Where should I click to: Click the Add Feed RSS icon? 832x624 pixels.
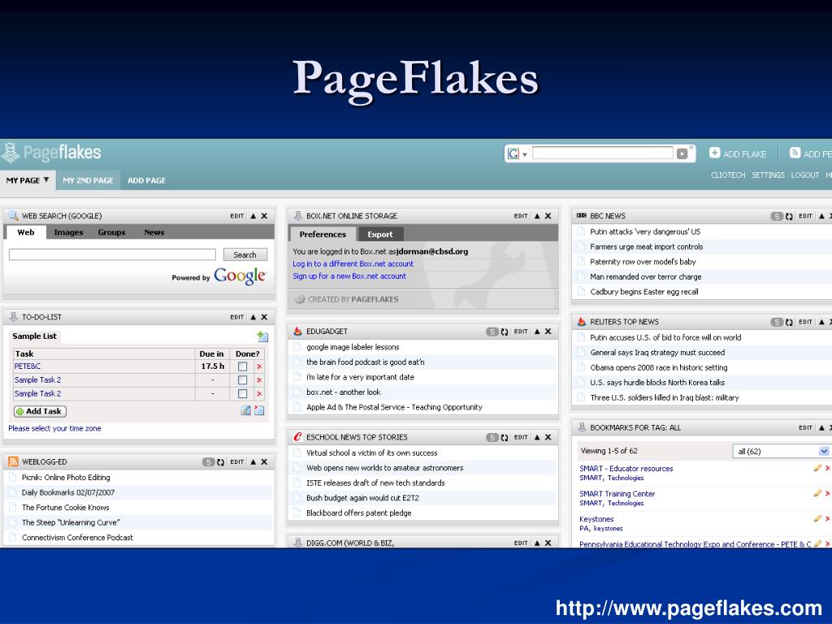pos(795,153)
